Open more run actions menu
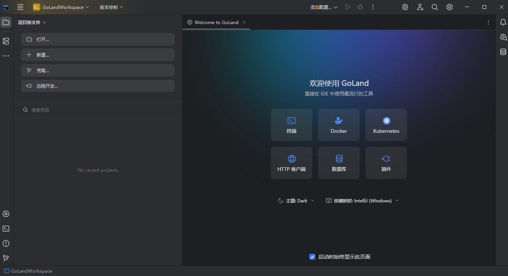The height and width of the screenshot is (276, 508). click(373, 7)
